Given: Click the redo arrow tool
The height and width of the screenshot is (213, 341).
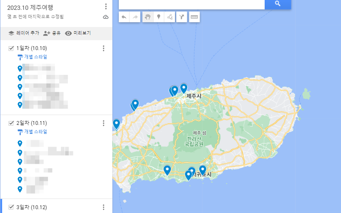Looking at the screenshot, I should click(135, 17).
